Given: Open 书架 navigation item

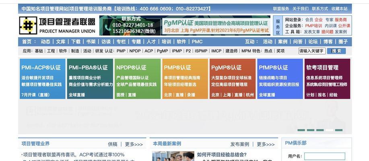Looking at the screenshot, I should coord(91,42).
